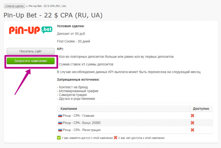221x148 pixels.
Task: Click the У вас нет доступа к этой кампании legend text
Action: point(141,138)
